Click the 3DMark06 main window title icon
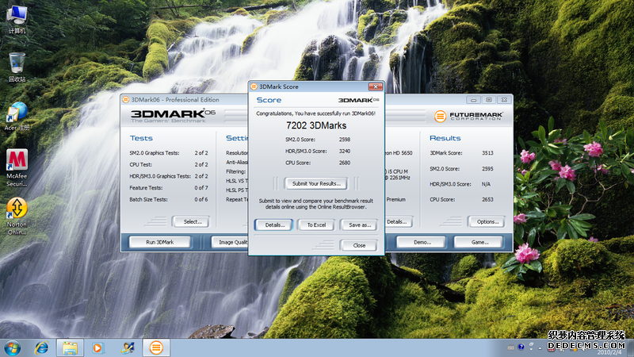This screenshot has width=634, height=357. coord(126,100)
